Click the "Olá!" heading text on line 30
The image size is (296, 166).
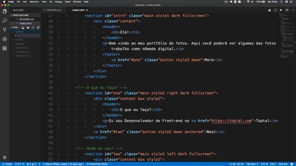[x=124, y=32]
